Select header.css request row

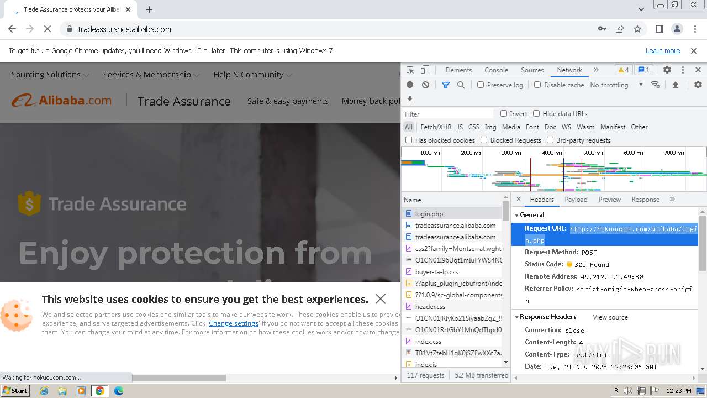[x=452, y=307]
